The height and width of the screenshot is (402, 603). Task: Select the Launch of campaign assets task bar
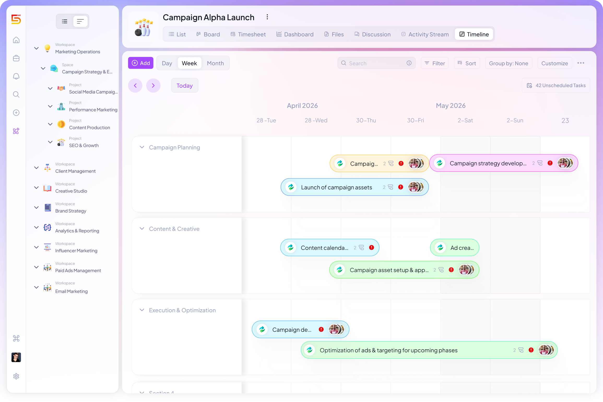(x=354, y=187)
